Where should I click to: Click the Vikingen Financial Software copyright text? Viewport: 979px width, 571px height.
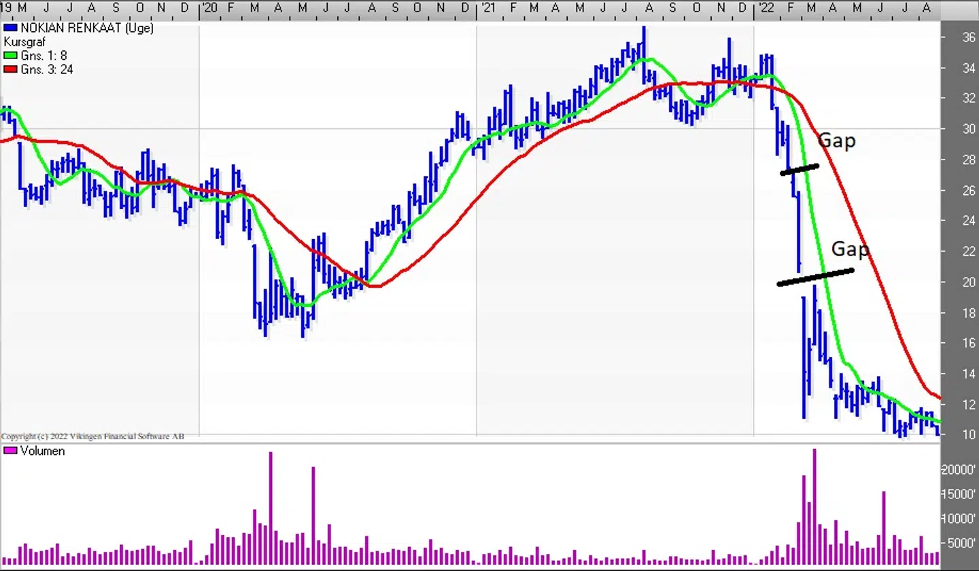pyautogui.click(x=92, y=436)
